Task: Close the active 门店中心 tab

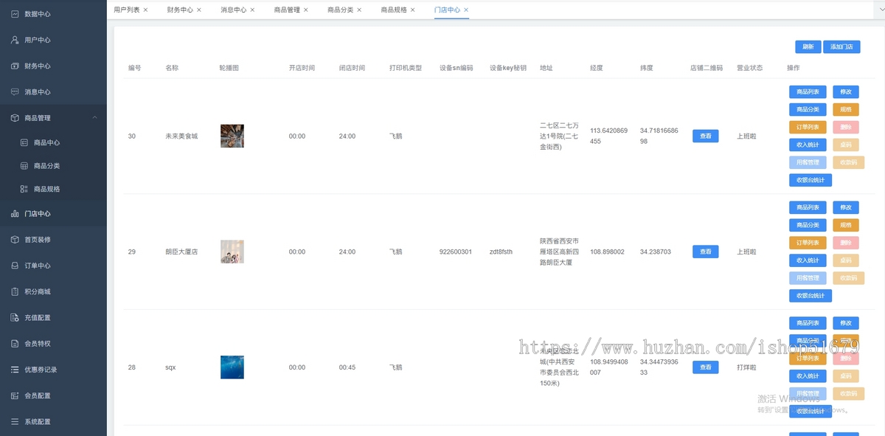Action: click(x=466, y=10)
